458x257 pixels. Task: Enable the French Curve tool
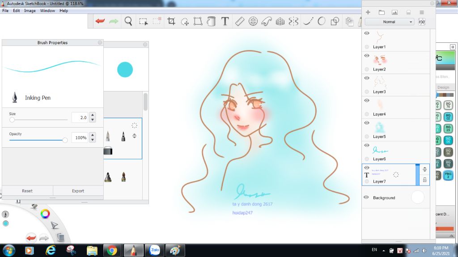click(267, 21)
